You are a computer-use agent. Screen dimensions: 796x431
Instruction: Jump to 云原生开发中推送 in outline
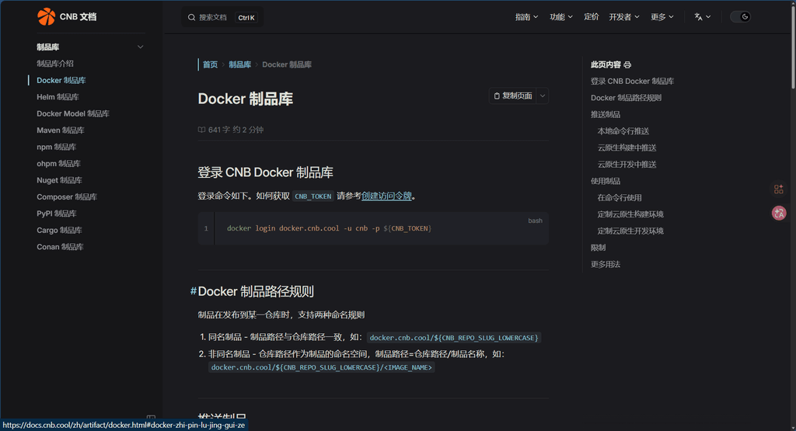[x=627, y=165]
